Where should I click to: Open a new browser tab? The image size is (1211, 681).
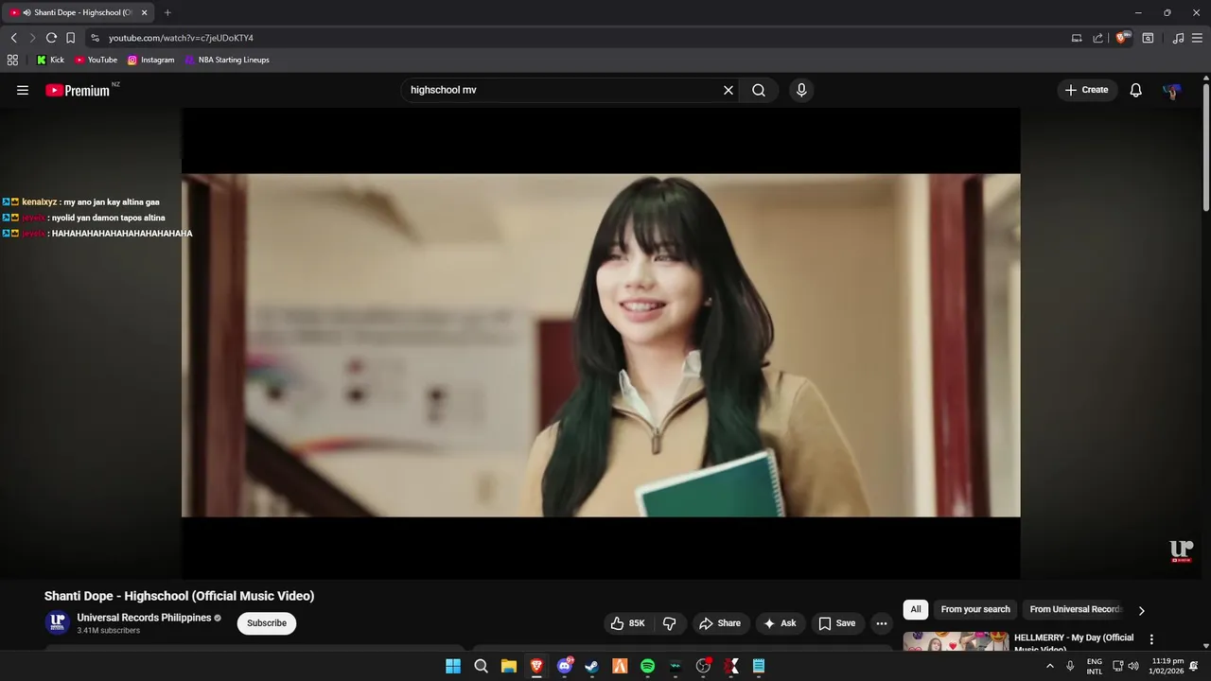(x=167, y=12)
